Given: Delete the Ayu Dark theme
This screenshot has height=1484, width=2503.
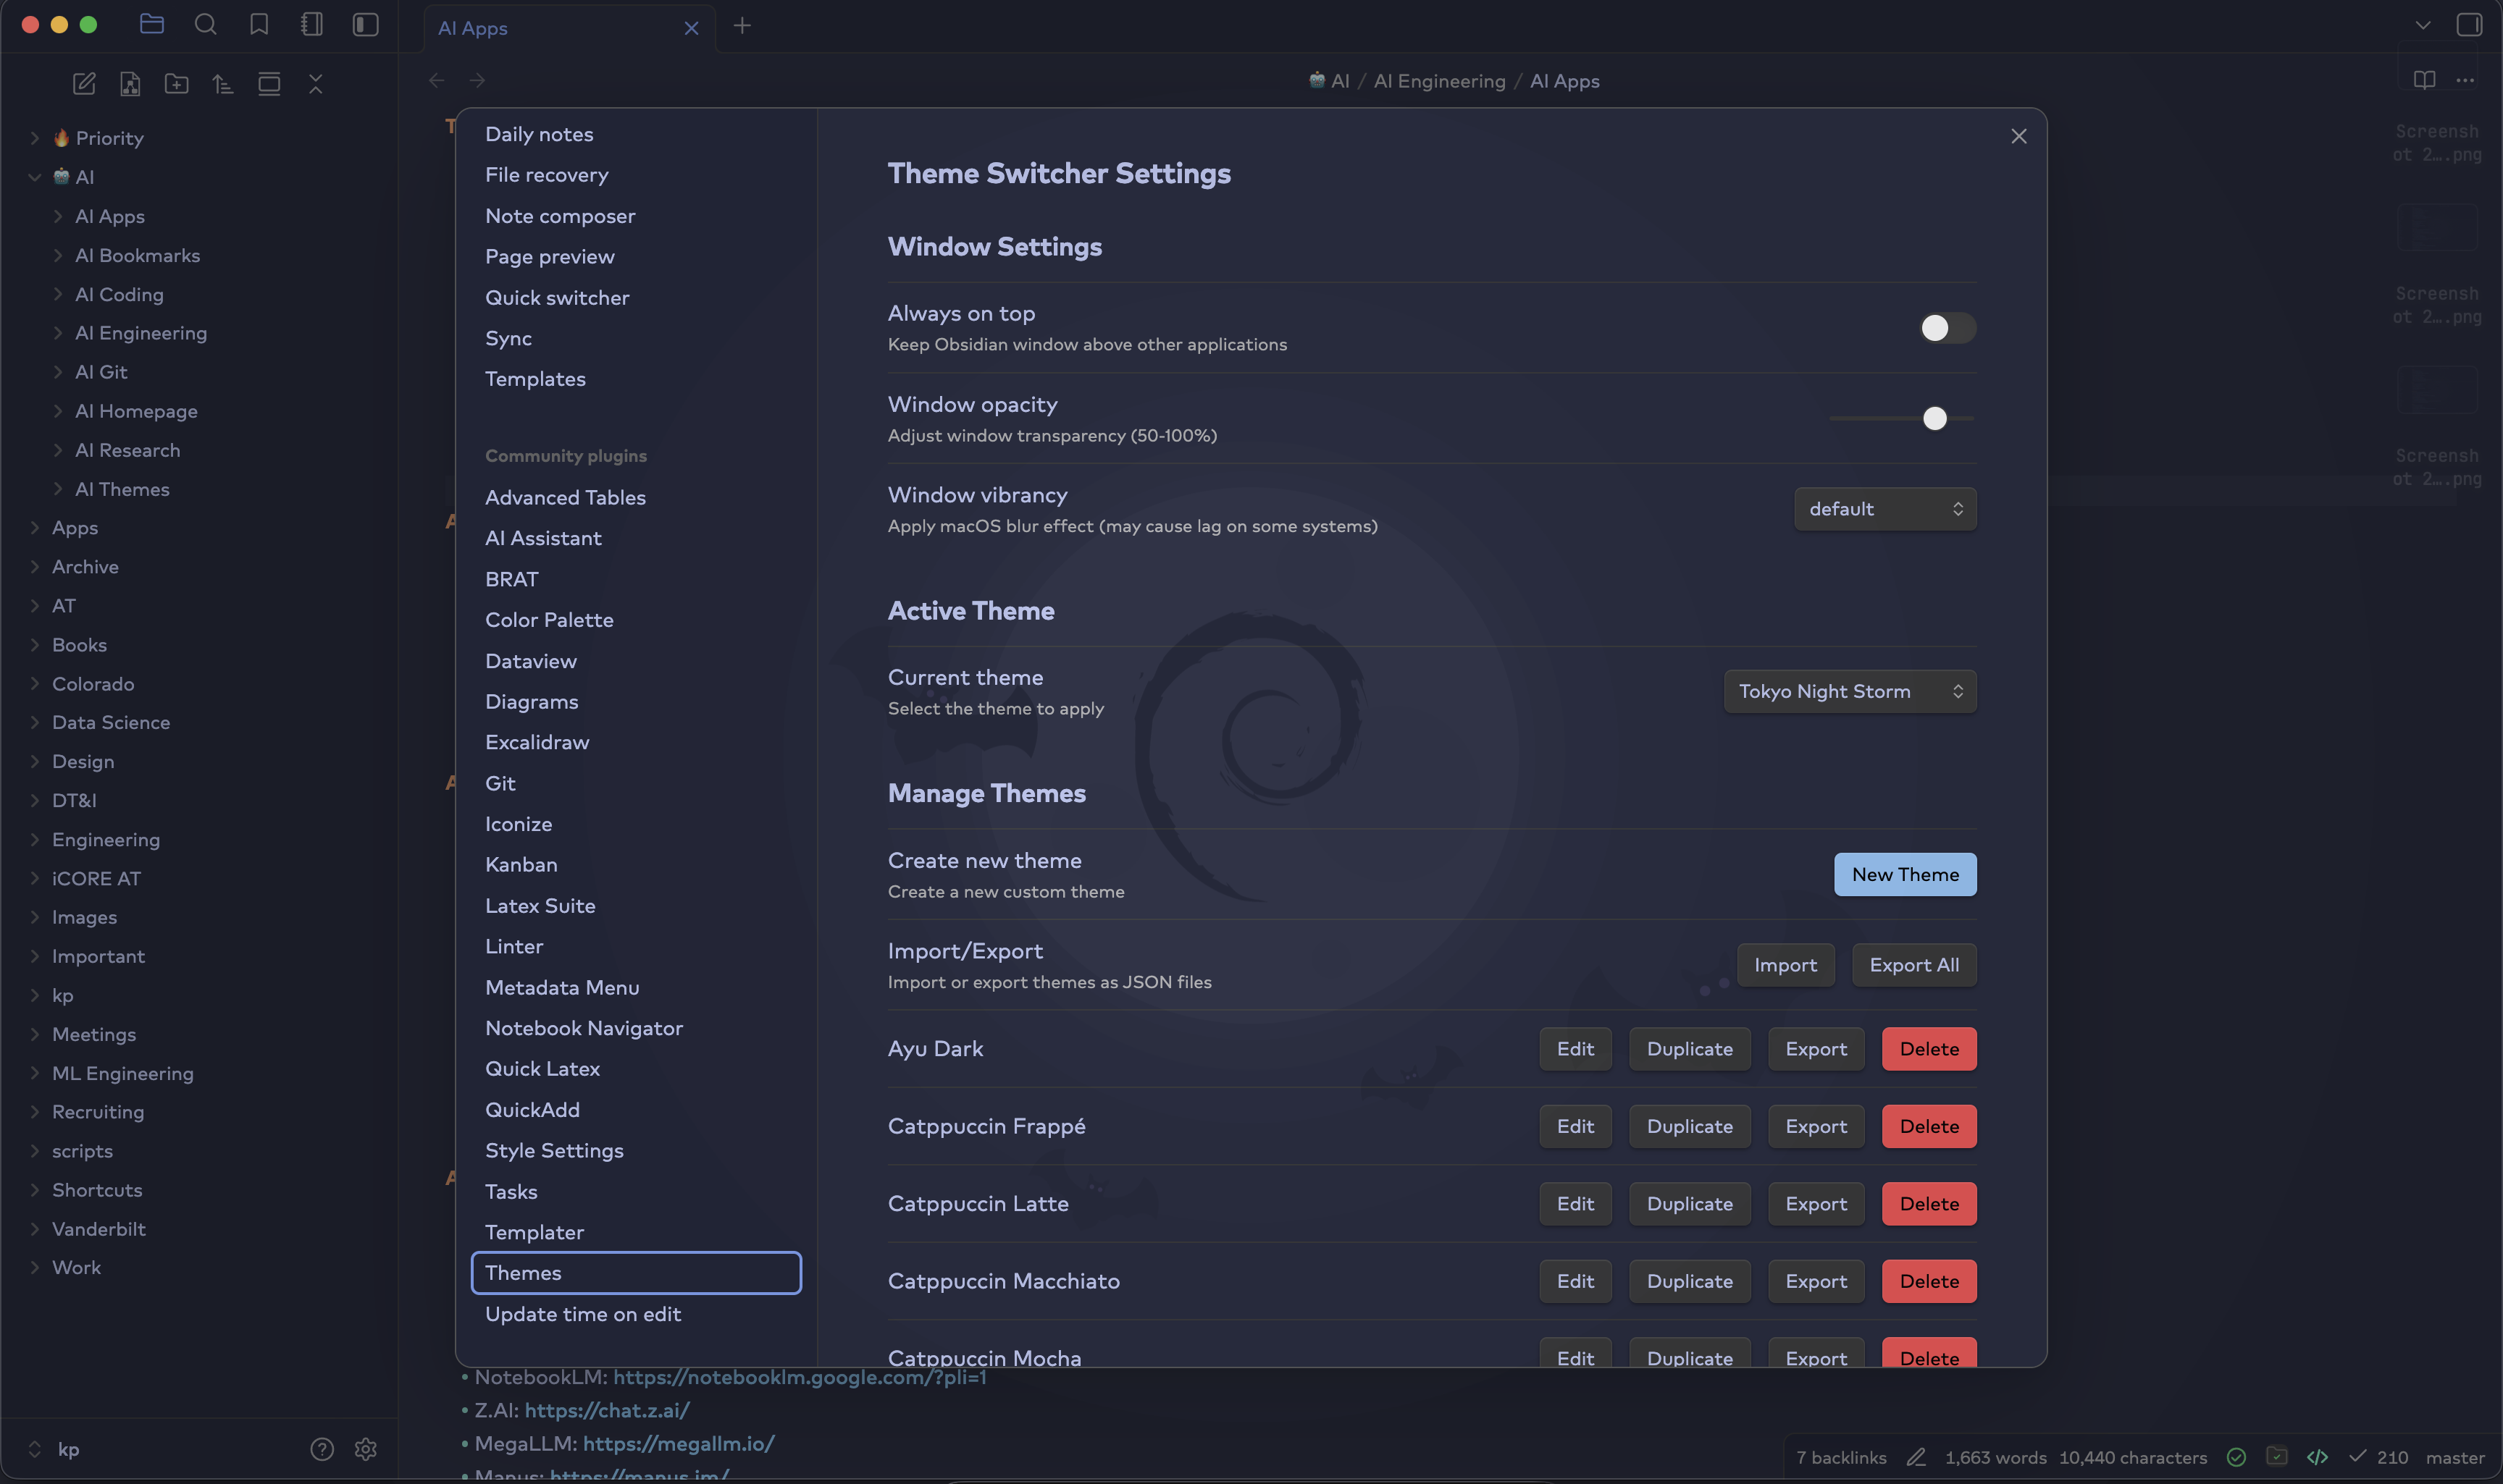Looking at the screenshot, I should [1928, 1049].
